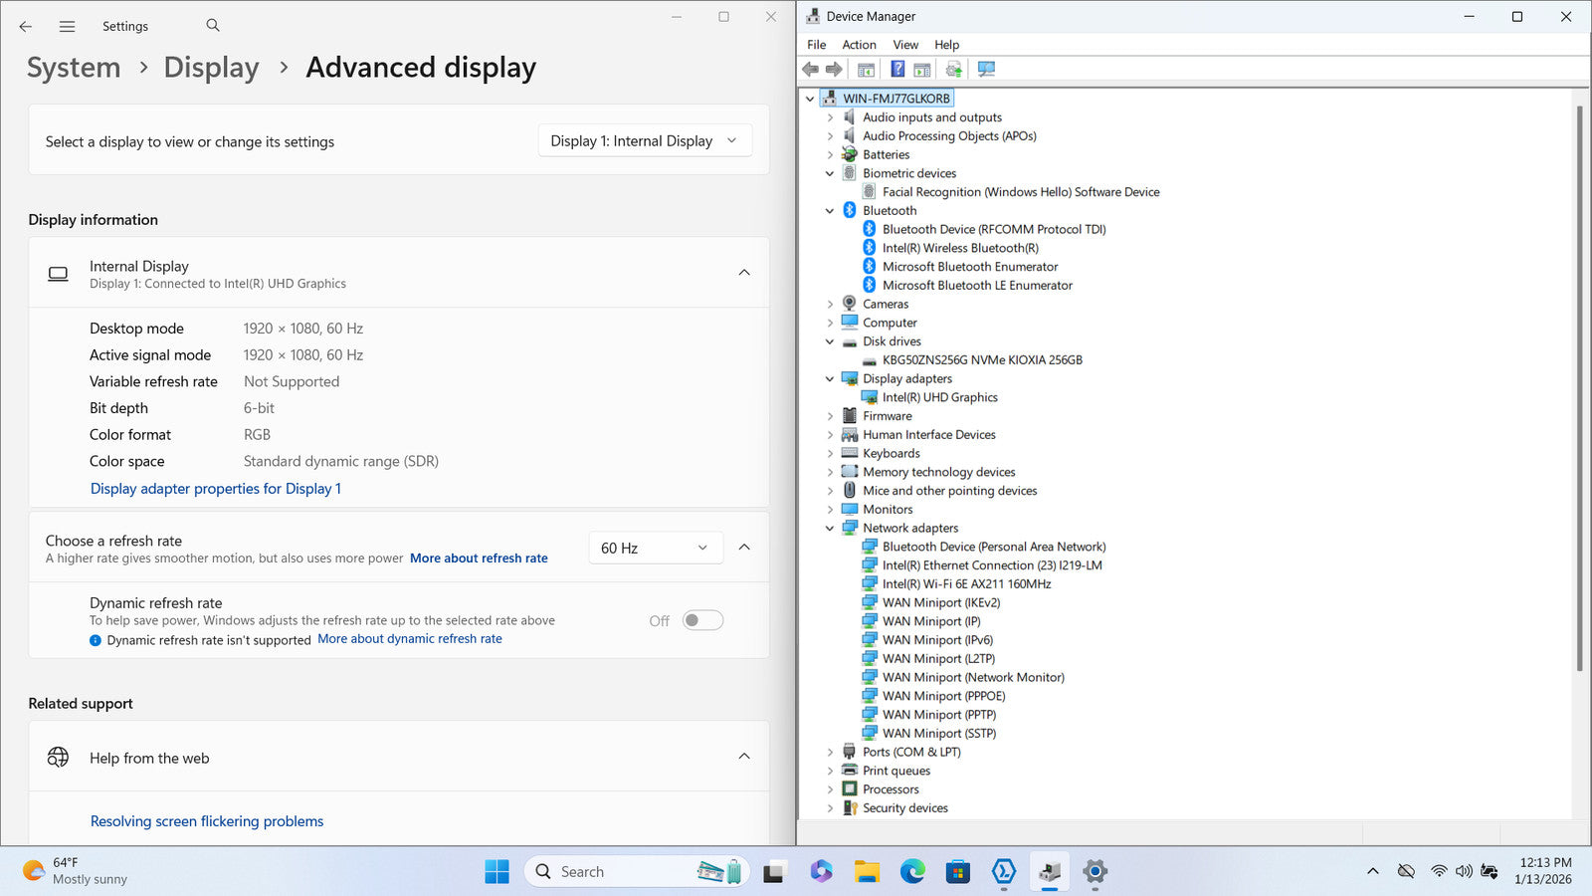Open the View menu in Device Manager
The image size is (1592, 896).
[905, 45]
